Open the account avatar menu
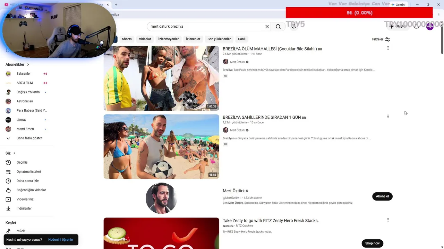The width and height of the screenshot is (444, 249). click(430, 26)
